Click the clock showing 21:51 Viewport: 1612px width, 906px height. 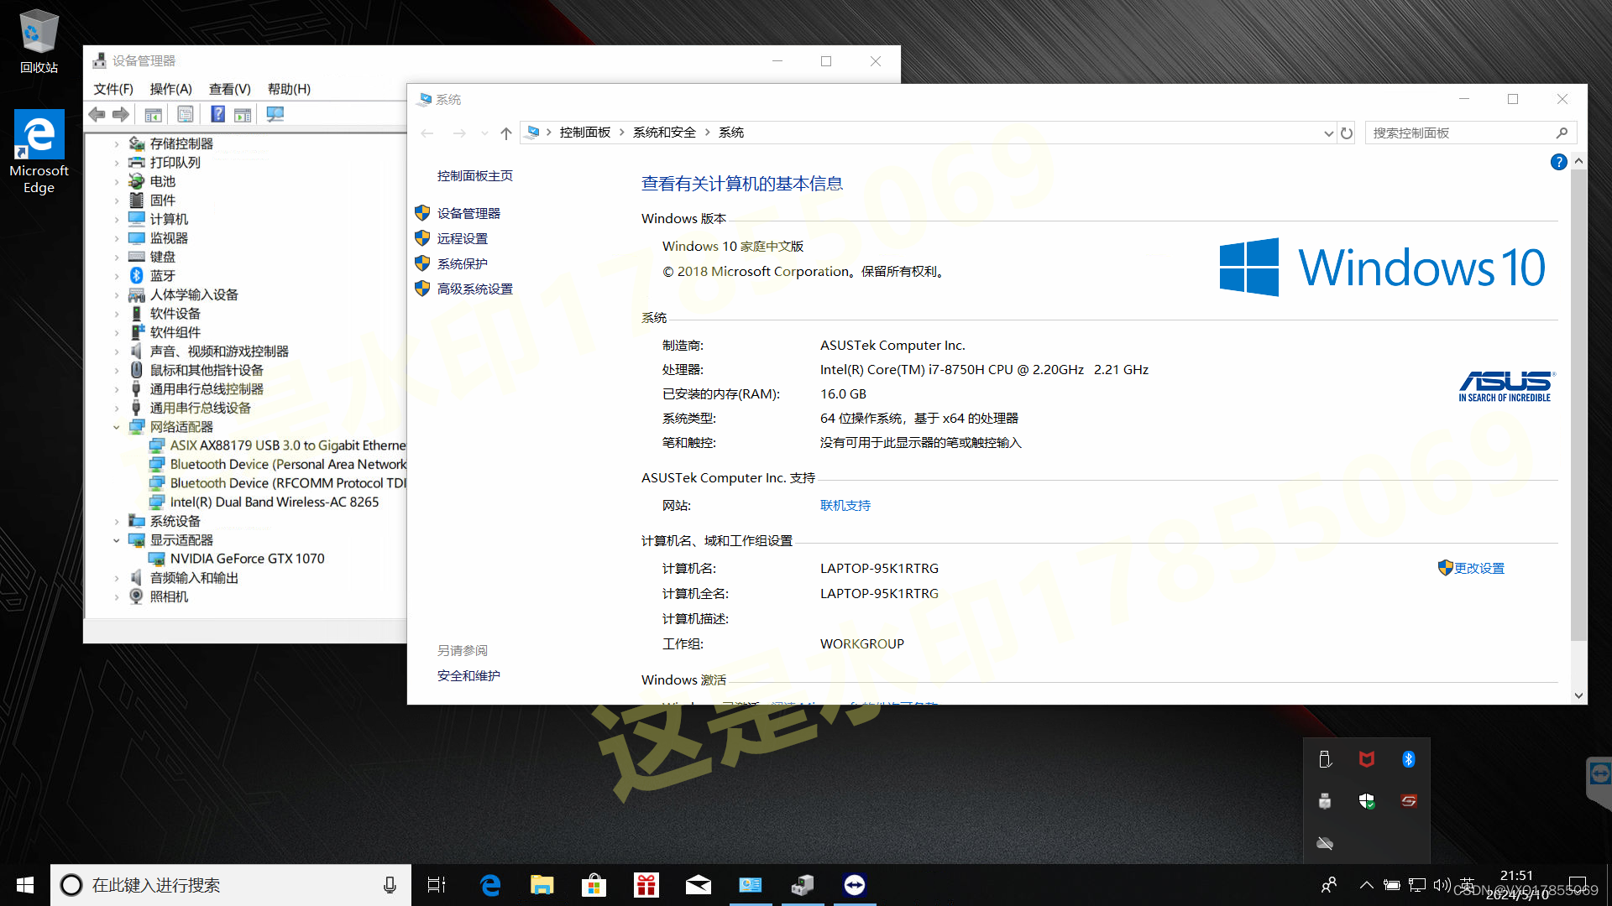pyautogui.click(x=1516, y=876)
